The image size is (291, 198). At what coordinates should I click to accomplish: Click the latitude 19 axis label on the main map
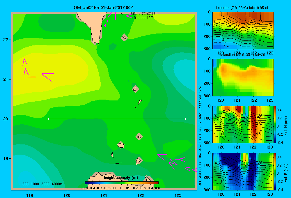[6, 158]
